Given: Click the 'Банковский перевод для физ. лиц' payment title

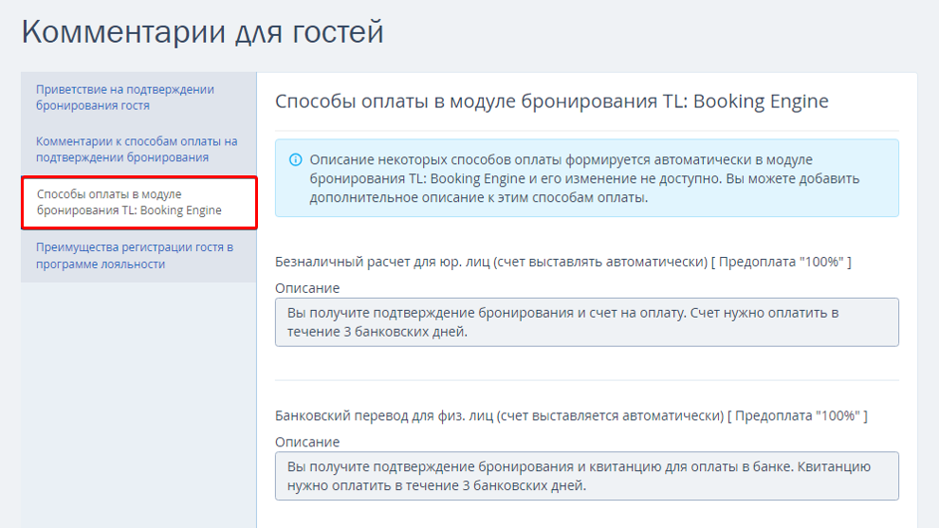Looking at the screenshot, I should 571,416.
